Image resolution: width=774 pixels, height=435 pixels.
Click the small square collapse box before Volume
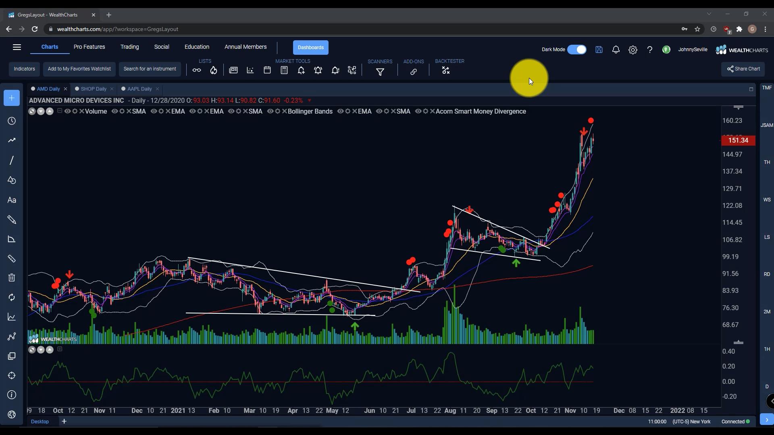point(60,111)
